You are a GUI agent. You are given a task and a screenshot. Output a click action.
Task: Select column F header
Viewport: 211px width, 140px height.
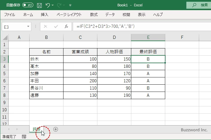point(182,37)
